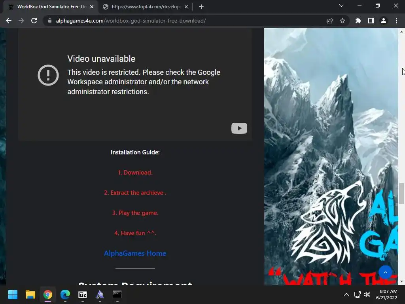The height and width of the screenshot is (304, 405).
Task: Minimize the Chrome window
Action: click(x=359, y=6)
